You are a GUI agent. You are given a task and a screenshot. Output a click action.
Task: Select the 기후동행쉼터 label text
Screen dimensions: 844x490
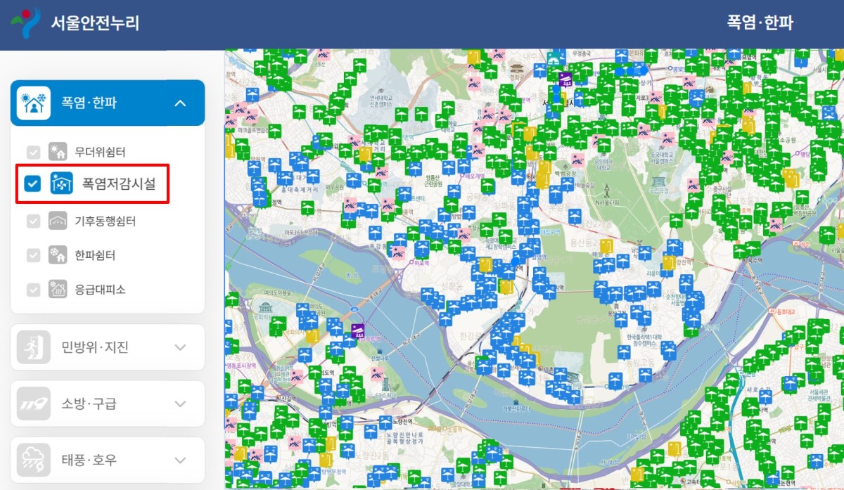coord(105,221)
